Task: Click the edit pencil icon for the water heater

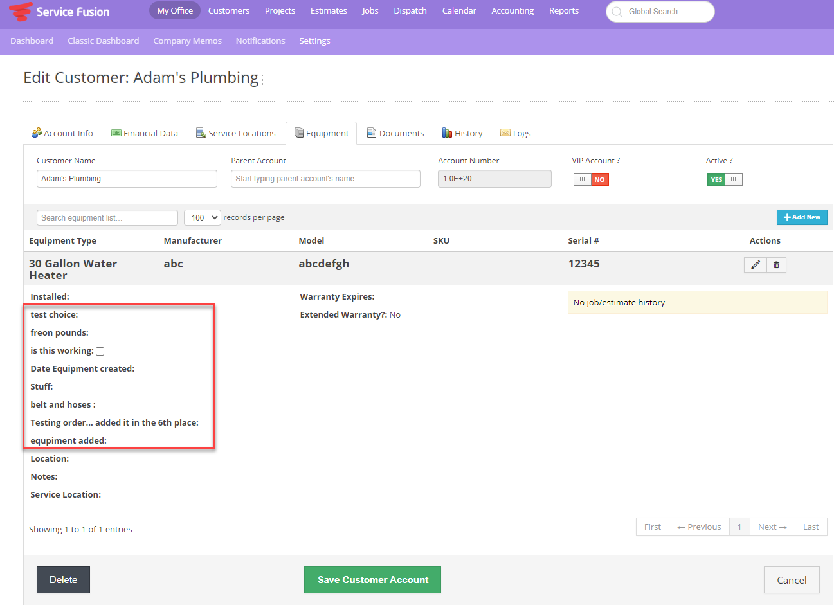Action: [x=756, y=265]
